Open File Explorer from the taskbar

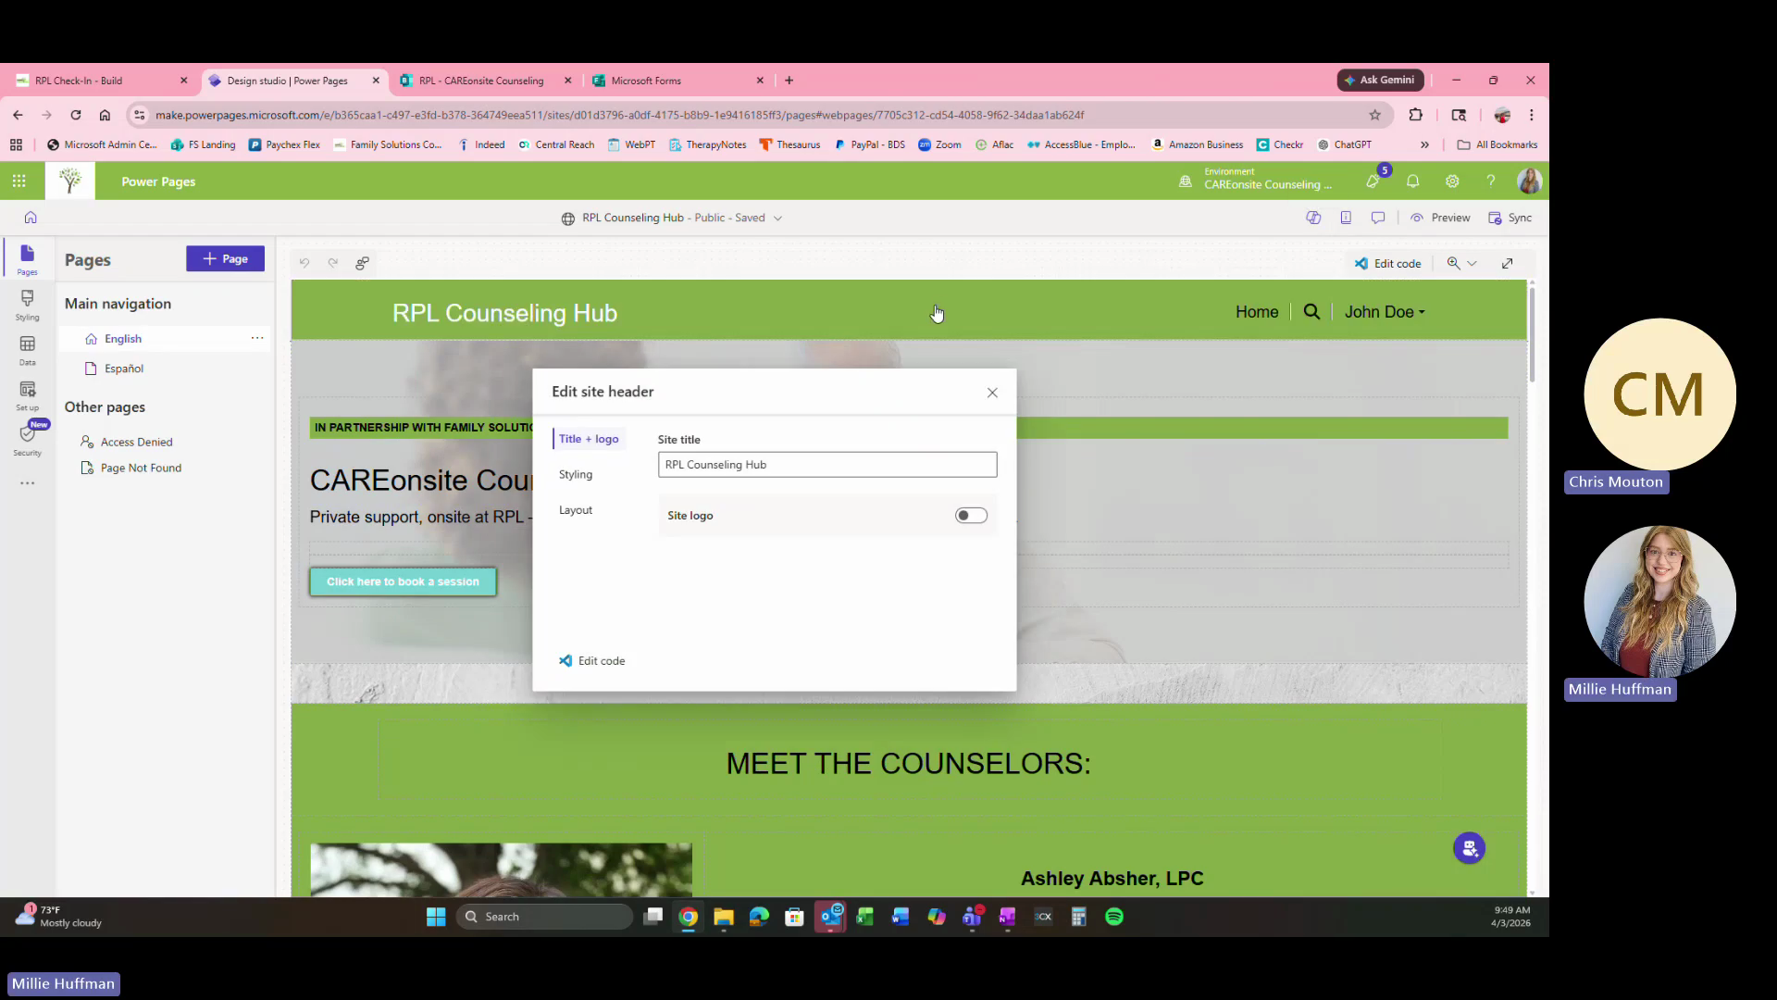724,917
